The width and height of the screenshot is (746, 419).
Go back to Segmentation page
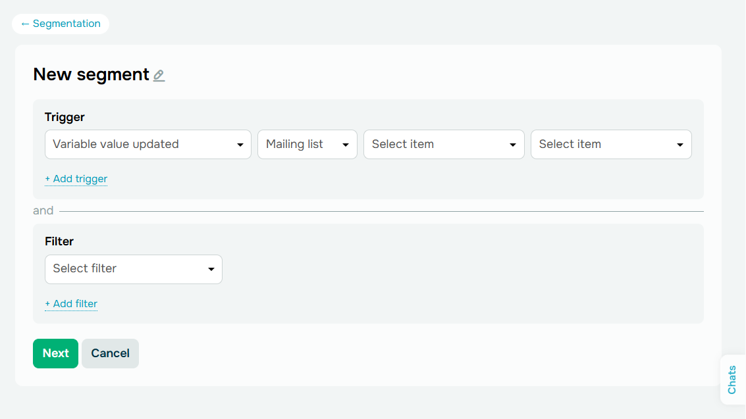pyautogui.click(x=61, y=24)
